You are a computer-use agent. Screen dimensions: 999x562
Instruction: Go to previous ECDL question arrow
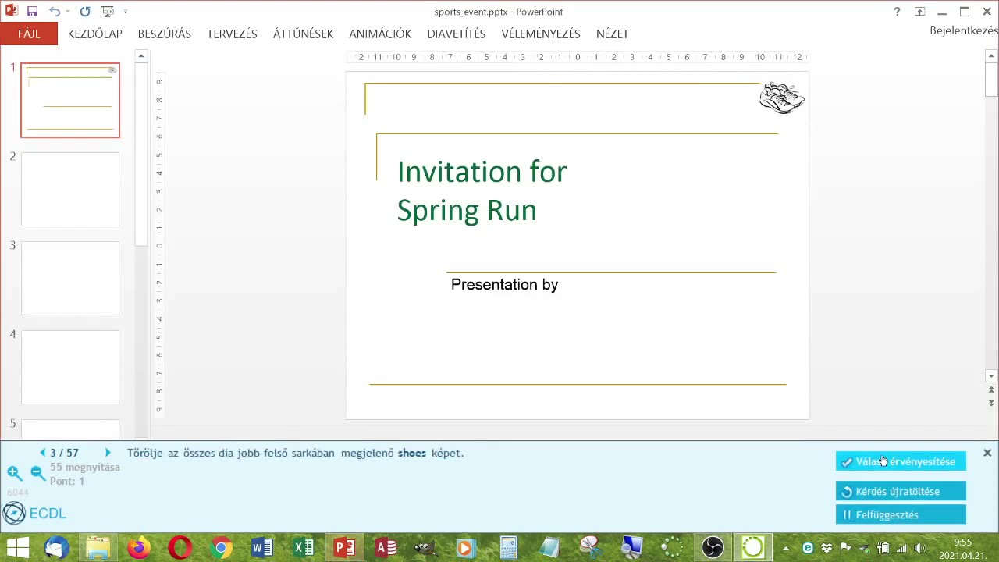click(43, 453)
